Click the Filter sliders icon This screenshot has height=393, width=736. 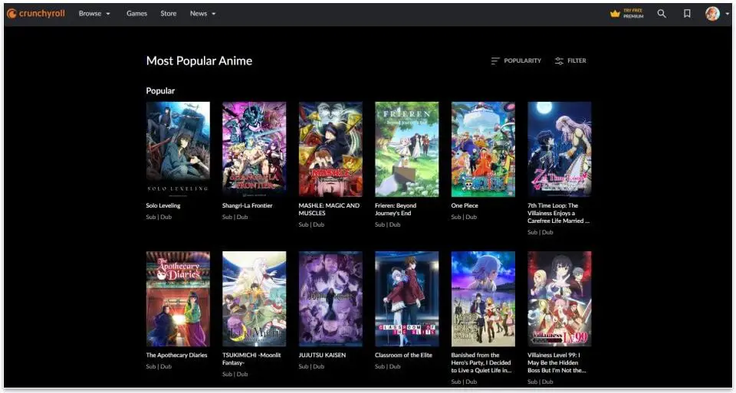pyautogui.click(x=559, y=61)
